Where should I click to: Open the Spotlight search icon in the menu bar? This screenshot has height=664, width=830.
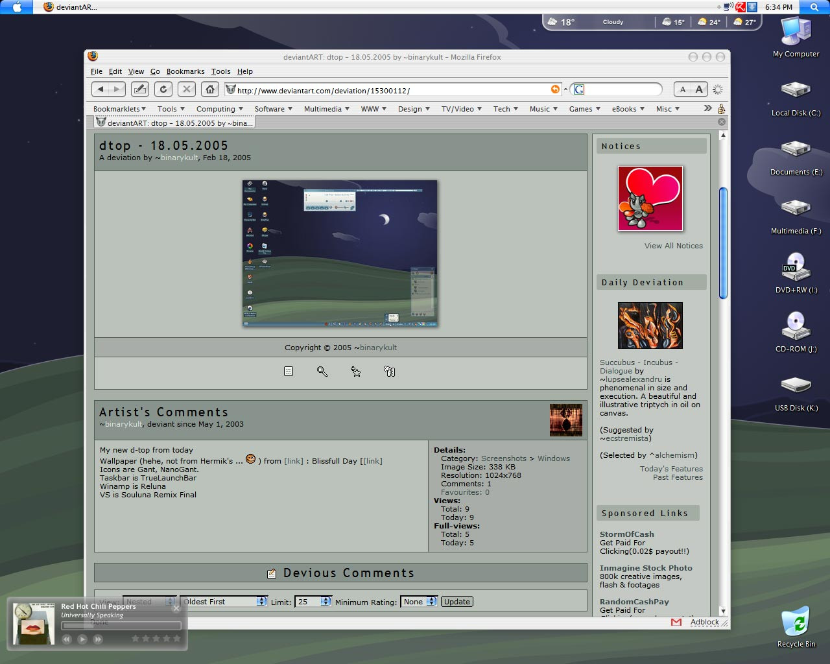[x=814, y=7]
